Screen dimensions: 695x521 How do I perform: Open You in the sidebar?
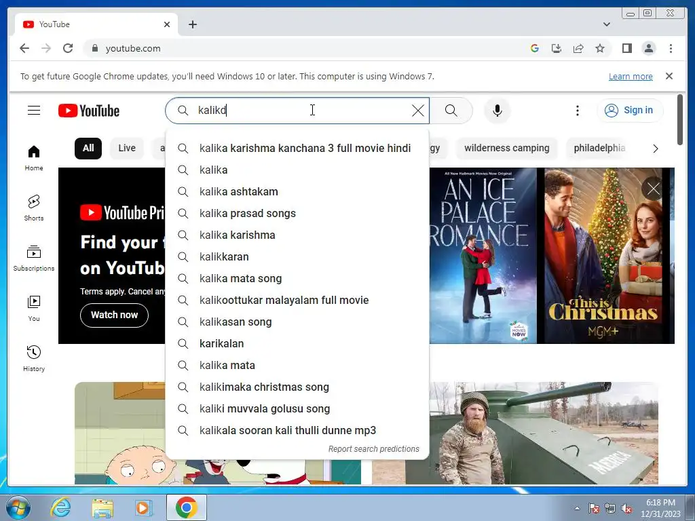pyautogui.click(x=34, y=309)
